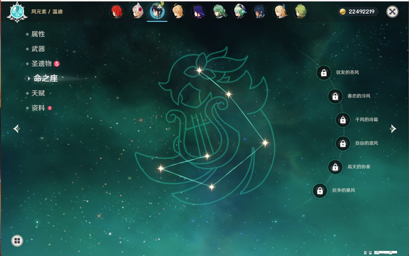Go to previous character with left arrow
This screenshot has width=409, height=256.
click(16, 129)
